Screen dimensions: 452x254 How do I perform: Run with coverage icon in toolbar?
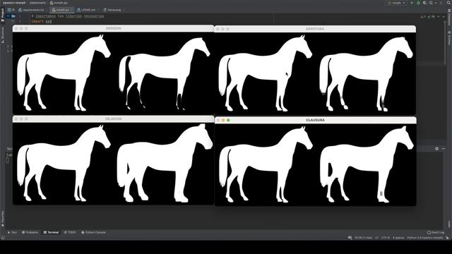[x=424, y=3]
